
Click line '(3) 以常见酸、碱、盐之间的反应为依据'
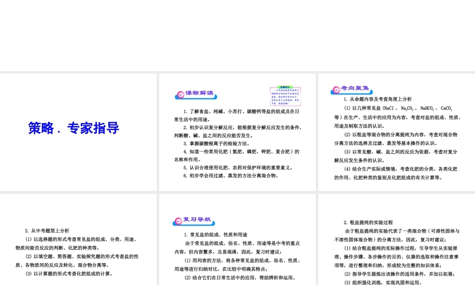click(x=400, y=152)
